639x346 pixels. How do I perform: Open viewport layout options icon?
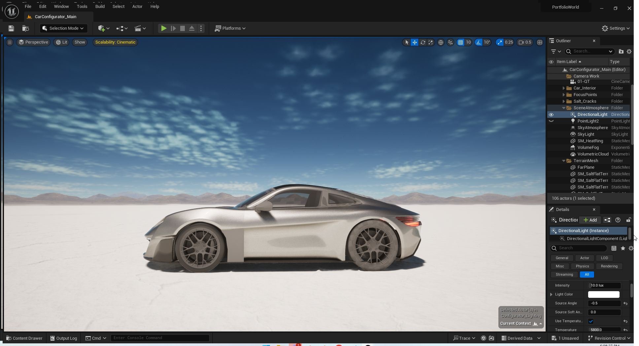click(x=540, y=42)
